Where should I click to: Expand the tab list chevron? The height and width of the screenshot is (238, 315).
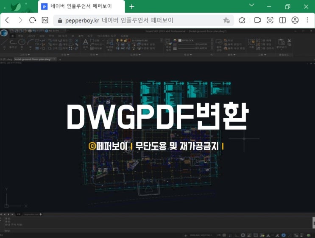pos(252,5)
